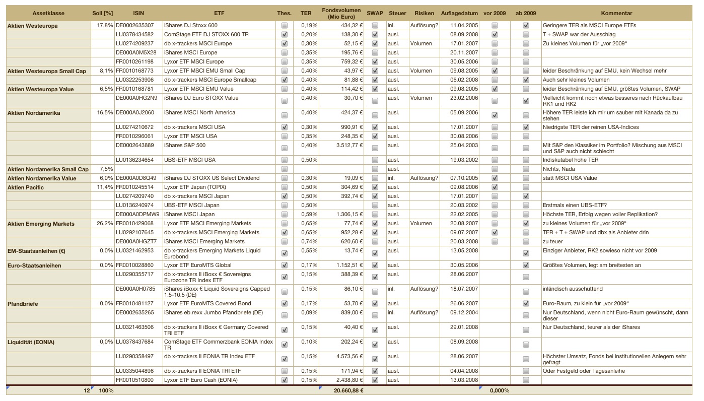The height and width of the screenshot is (401, 704).
Task: Select the comment 'zu teuer'
Action: (616, 241)
